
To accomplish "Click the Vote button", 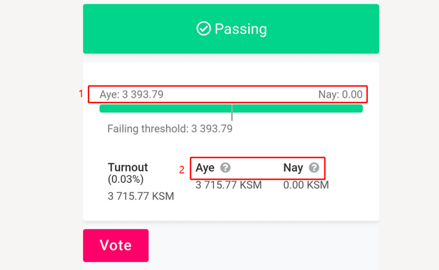I will 116,245.
